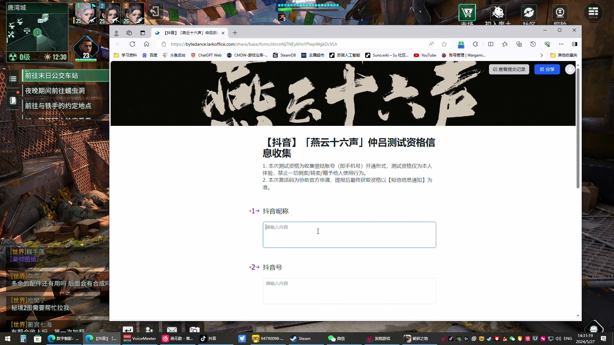Open the Windows Start menu
Image resolution: width=614 pixels, height=345 pixels.
click(x=7, y=338)
